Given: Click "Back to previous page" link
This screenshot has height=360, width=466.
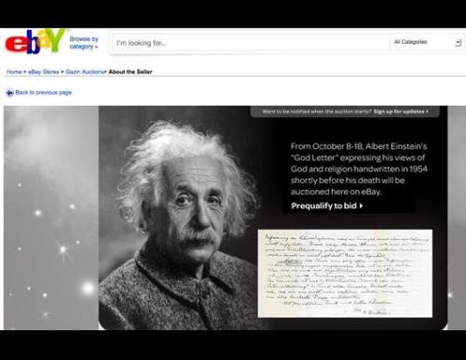Looking at the screenshot, I should (x=44, y=92).
